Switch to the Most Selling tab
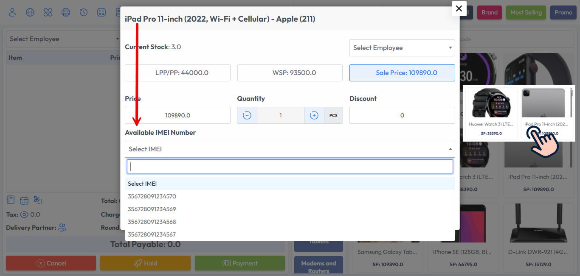The width and height of the screenshot is (580, 276). pyautogui.click(x=526, y=12)
